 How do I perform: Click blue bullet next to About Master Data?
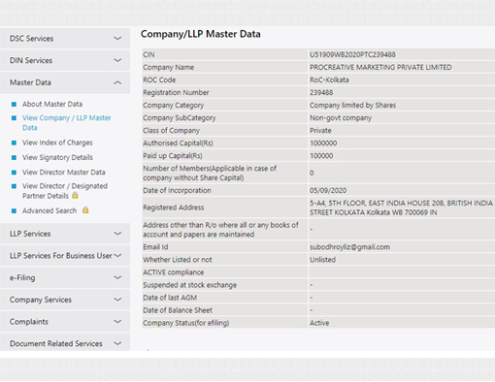pos(14,104)
